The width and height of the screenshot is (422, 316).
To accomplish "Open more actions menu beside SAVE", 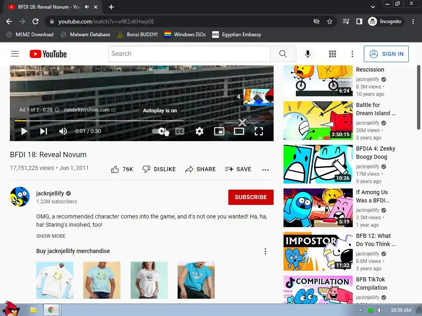I will coord(265,170).
